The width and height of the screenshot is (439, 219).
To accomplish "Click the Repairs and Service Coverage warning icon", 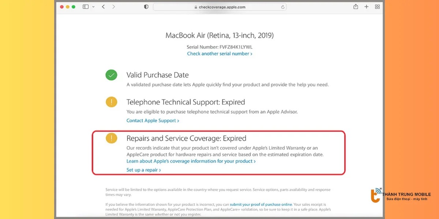I will 111,138.
